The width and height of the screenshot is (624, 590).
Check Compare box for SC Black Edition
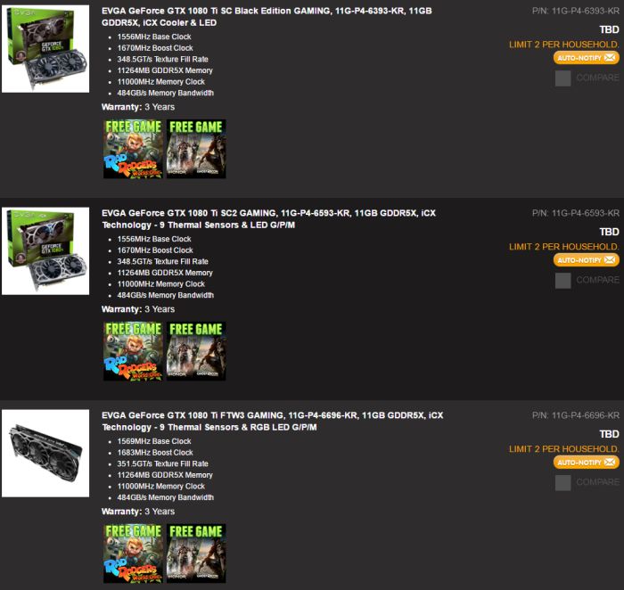point(562,78)
